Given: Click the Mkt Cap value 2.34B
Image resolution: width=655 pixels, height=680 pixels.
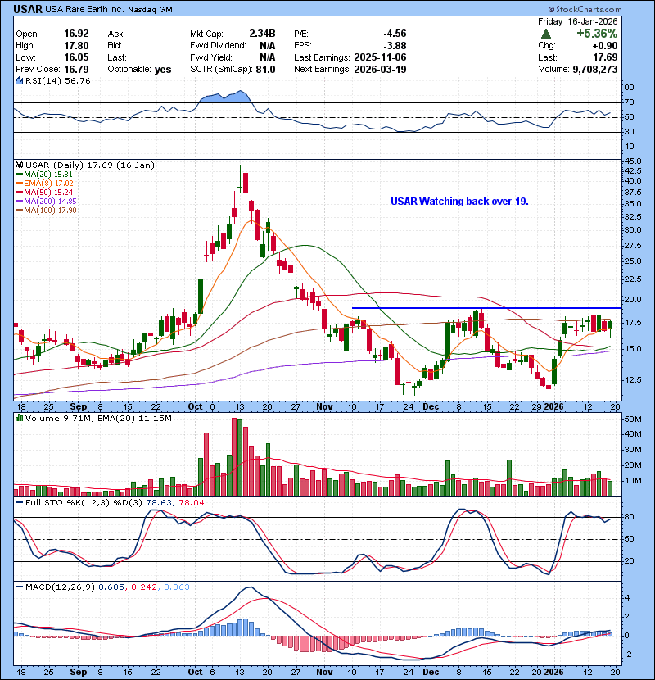Looking at the screenshot, I should click(262, 34).
